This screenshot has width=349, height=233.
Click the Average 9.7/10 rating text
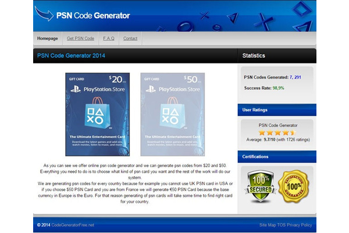(278, 140)
